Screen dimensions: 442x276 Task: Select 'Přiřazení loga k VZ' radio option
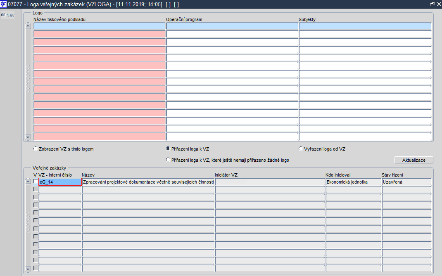pyautogui.click(x=168, y=149)
